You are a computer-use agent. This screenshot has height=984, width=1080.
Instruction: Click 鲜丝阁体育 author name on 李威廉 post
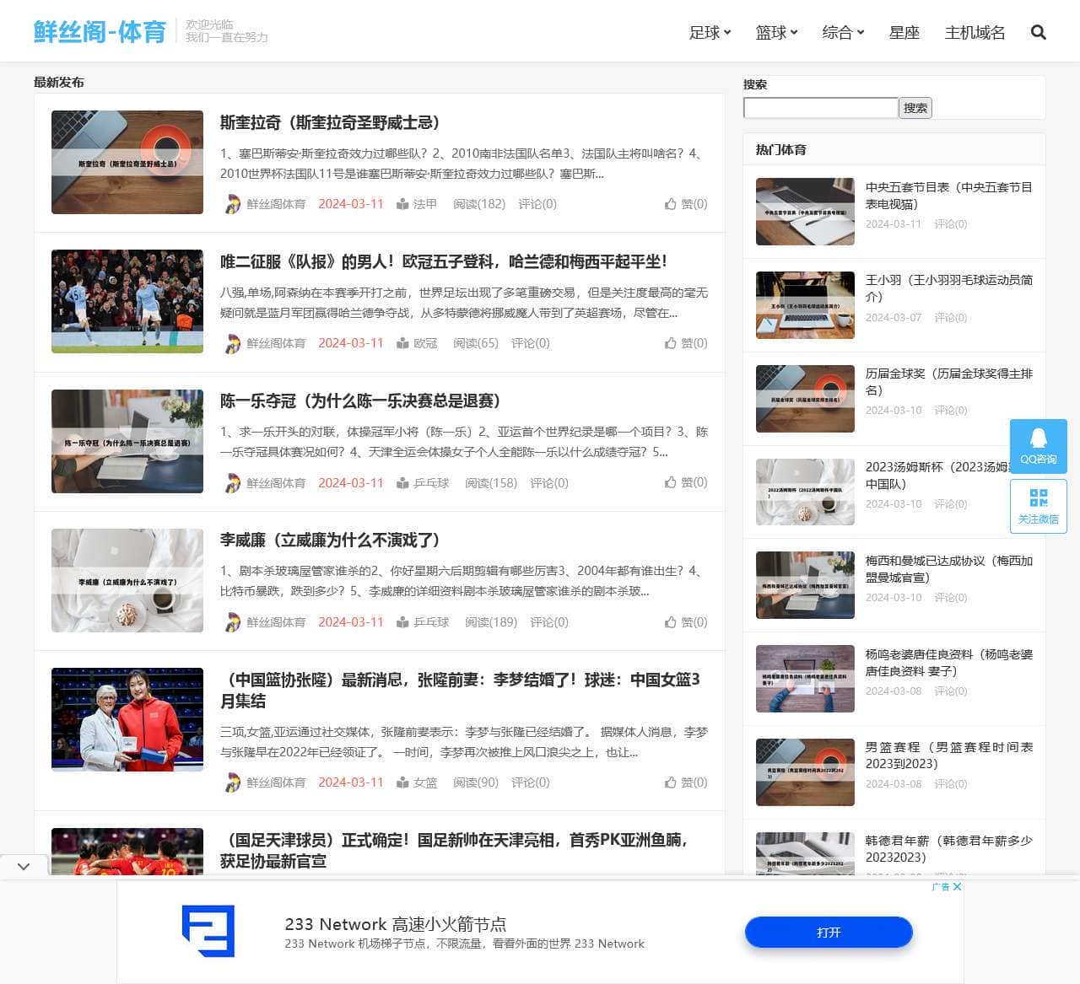pos(276,622)
